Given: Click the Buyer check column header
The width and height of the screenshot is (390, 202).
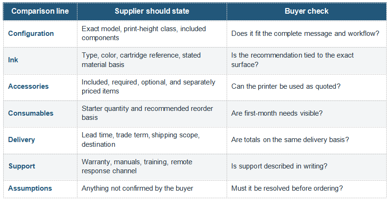Looking at the screenshot, I should pos(306,11).
